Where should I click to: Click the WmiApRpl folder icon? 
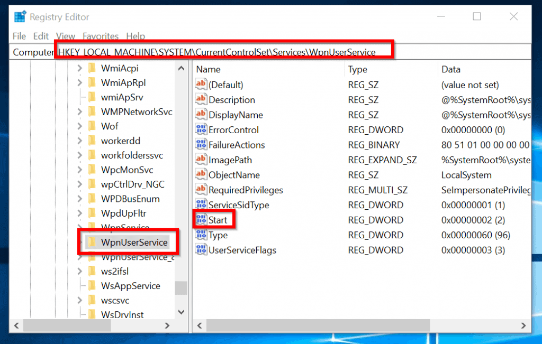pyautogui.click(x=92, y=82)
